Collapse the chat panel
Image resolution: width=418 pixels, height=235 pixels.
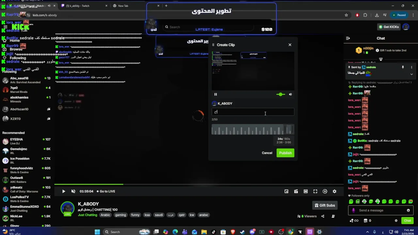click(x=348, y=38)
